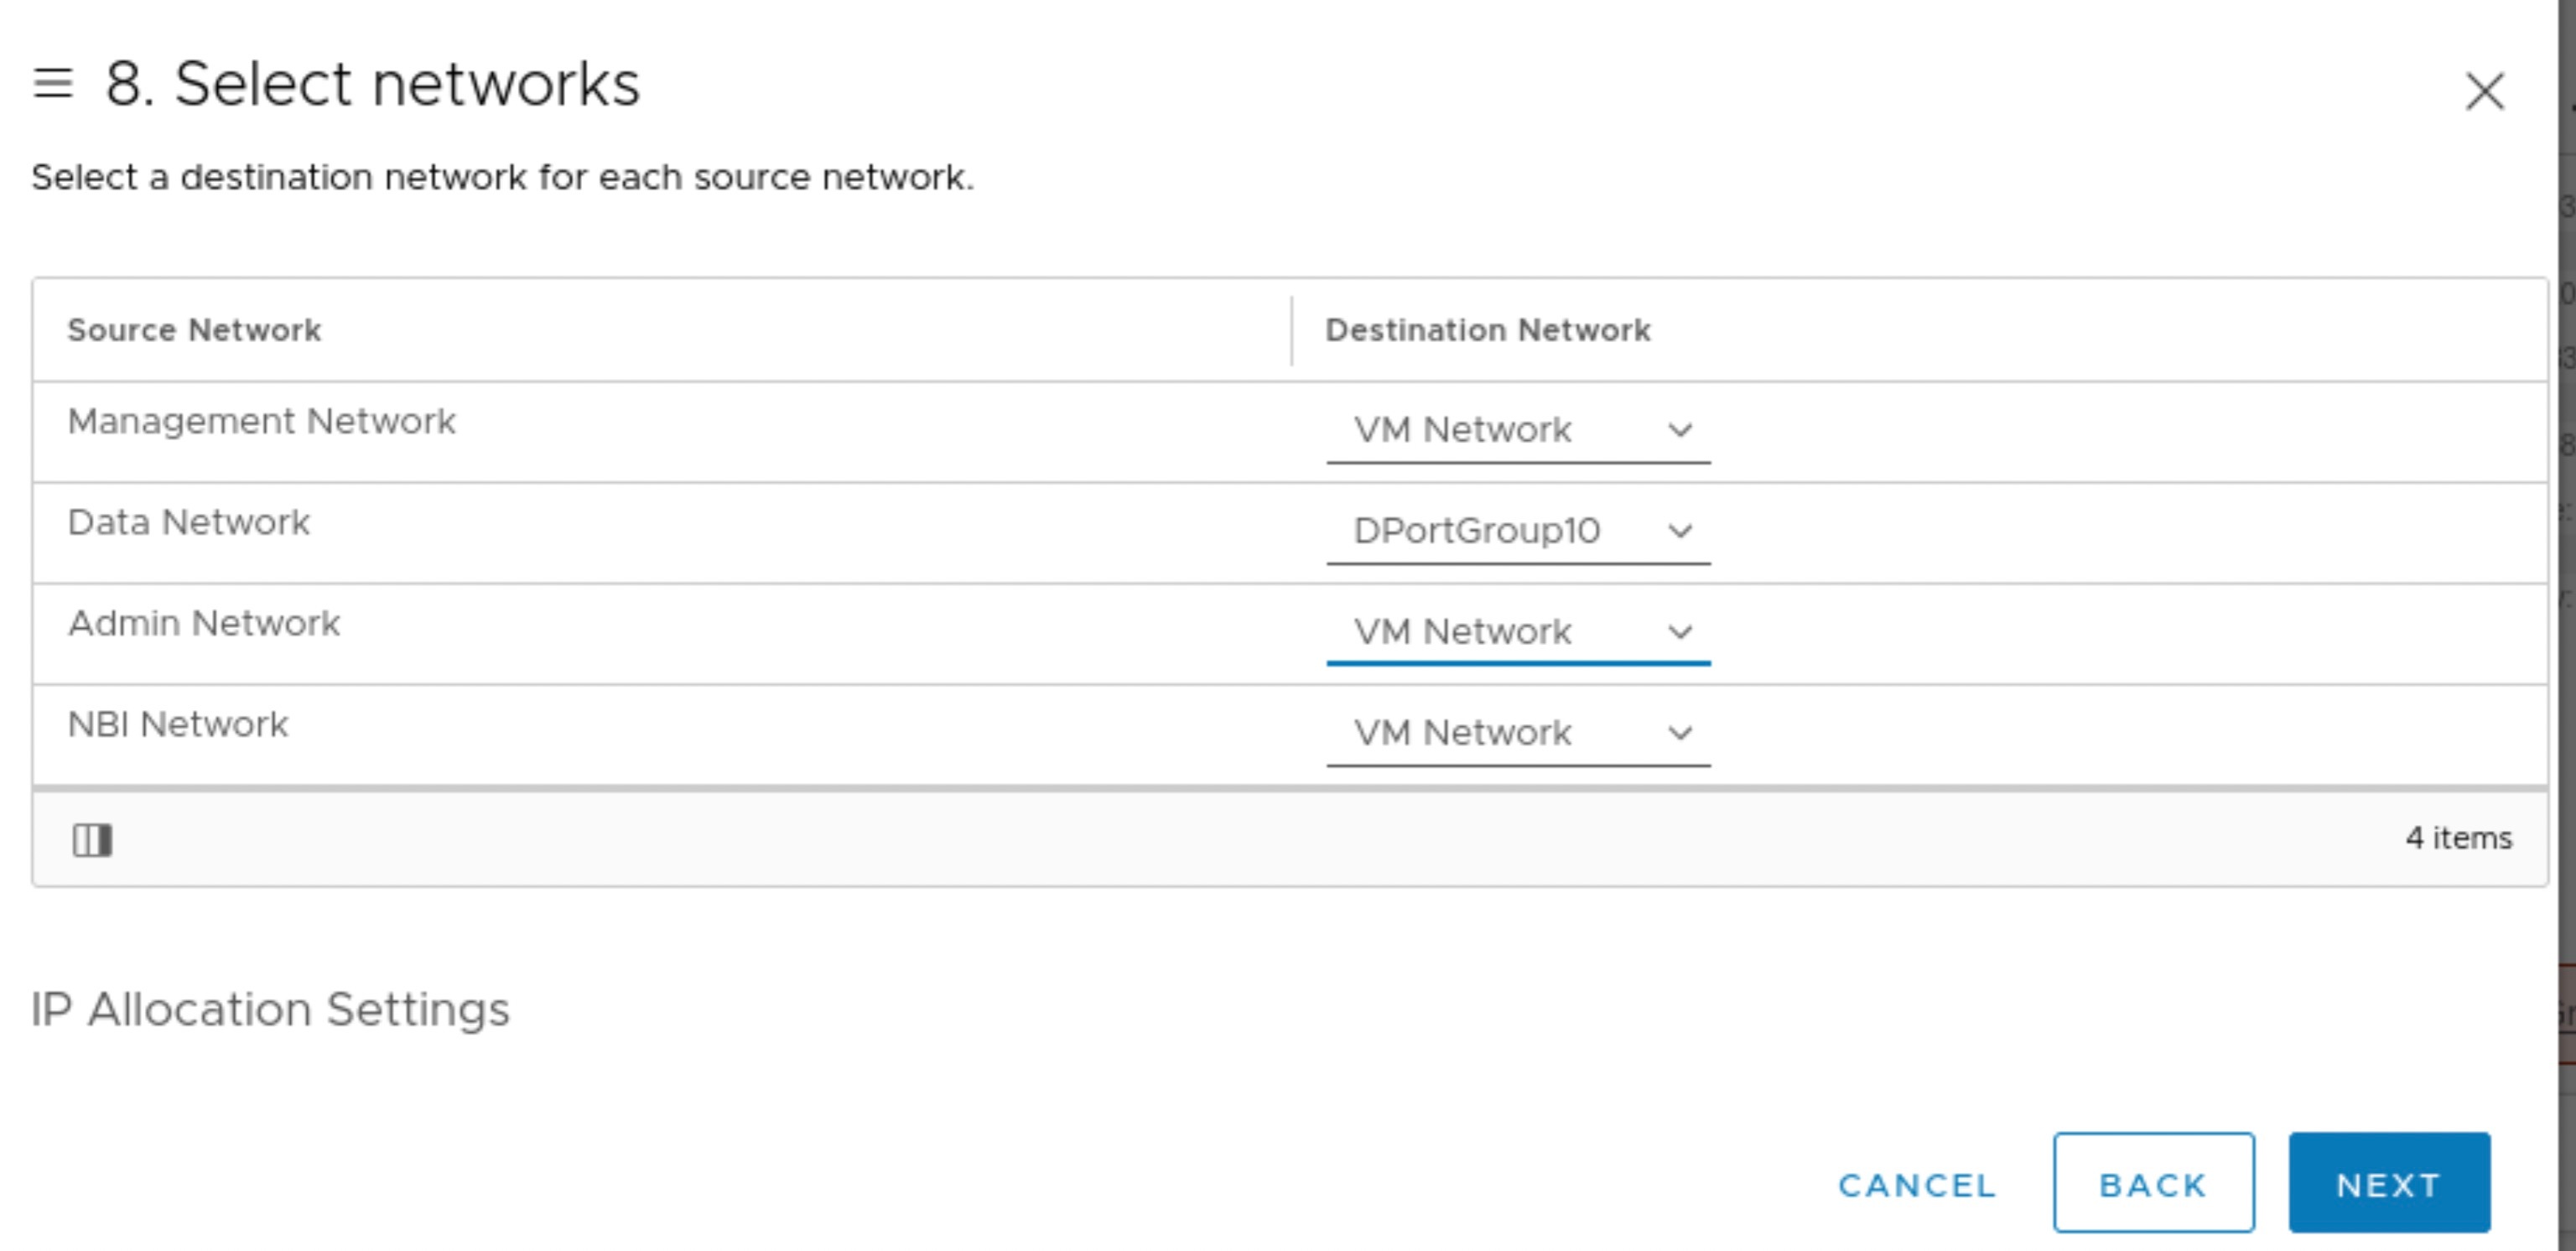2576x1251 pixels.
Task: Select the Management Network row
Action: click(x=262, y=421)
